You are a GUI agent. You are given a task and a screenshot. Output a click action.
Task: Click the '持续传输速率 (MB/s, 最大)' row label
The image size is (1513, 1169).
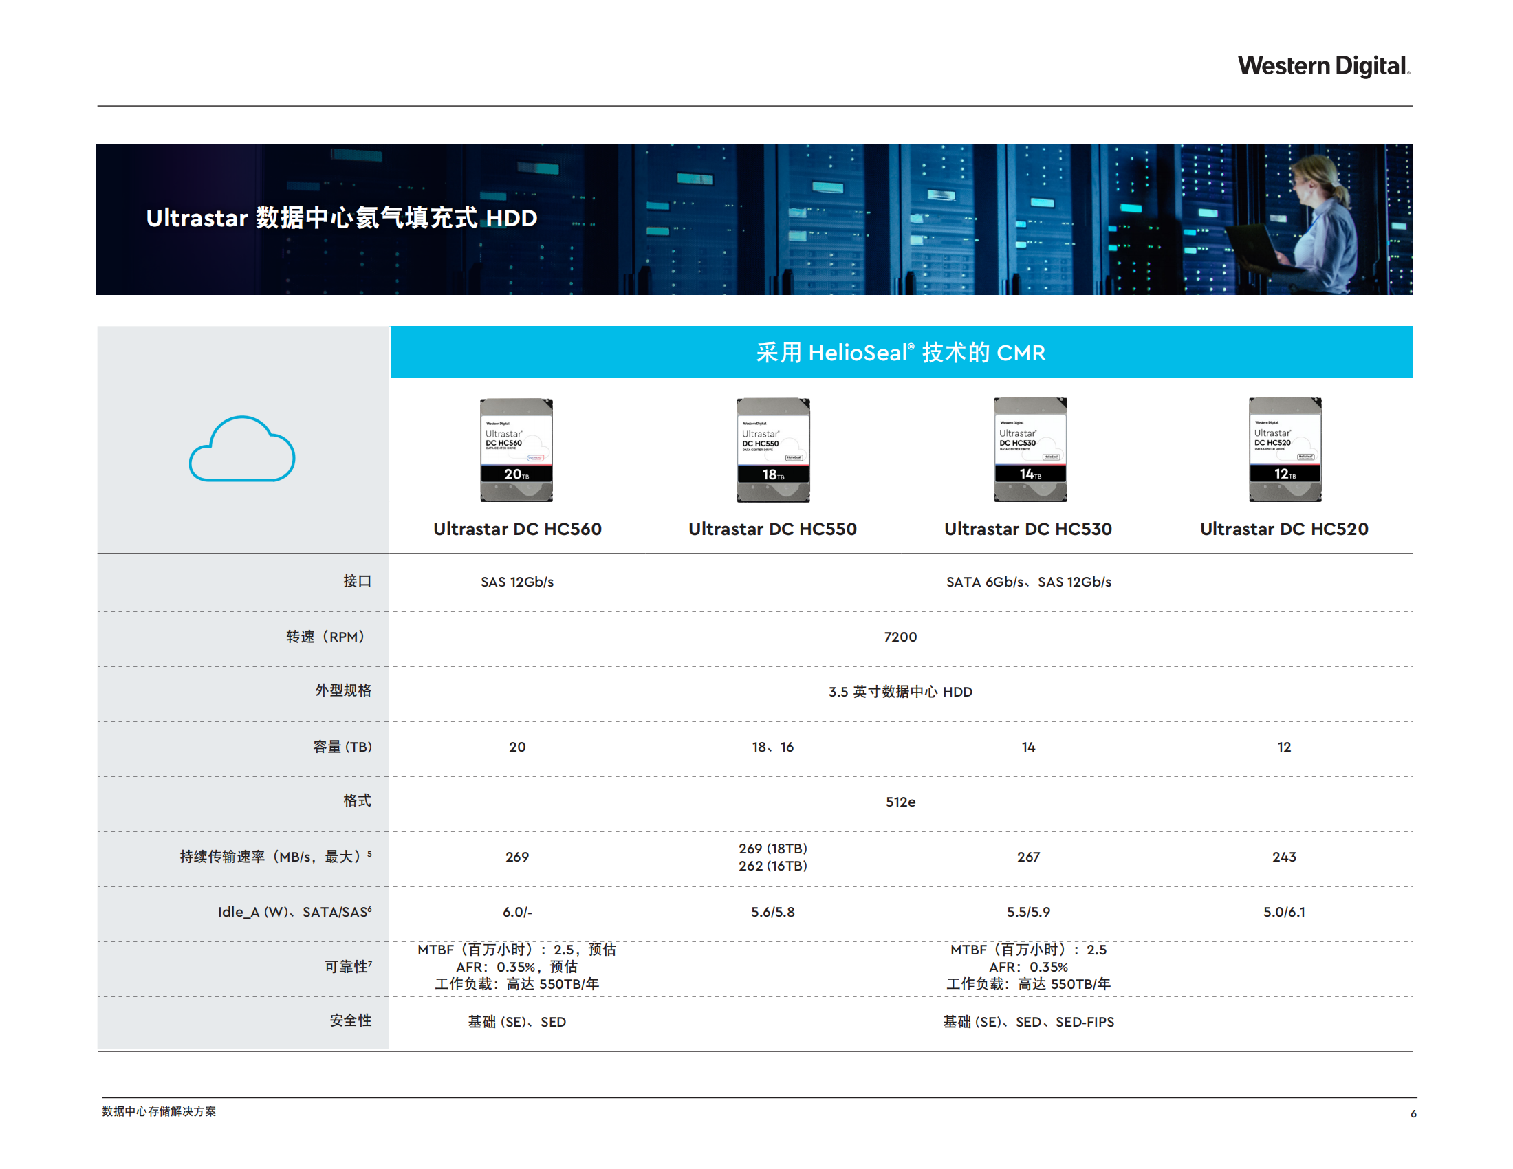pyautogui.click(x=275, y=857)
